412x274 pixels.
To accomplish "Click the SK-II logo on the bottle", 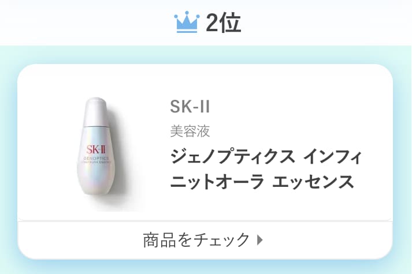I will [x=96, y=150].
